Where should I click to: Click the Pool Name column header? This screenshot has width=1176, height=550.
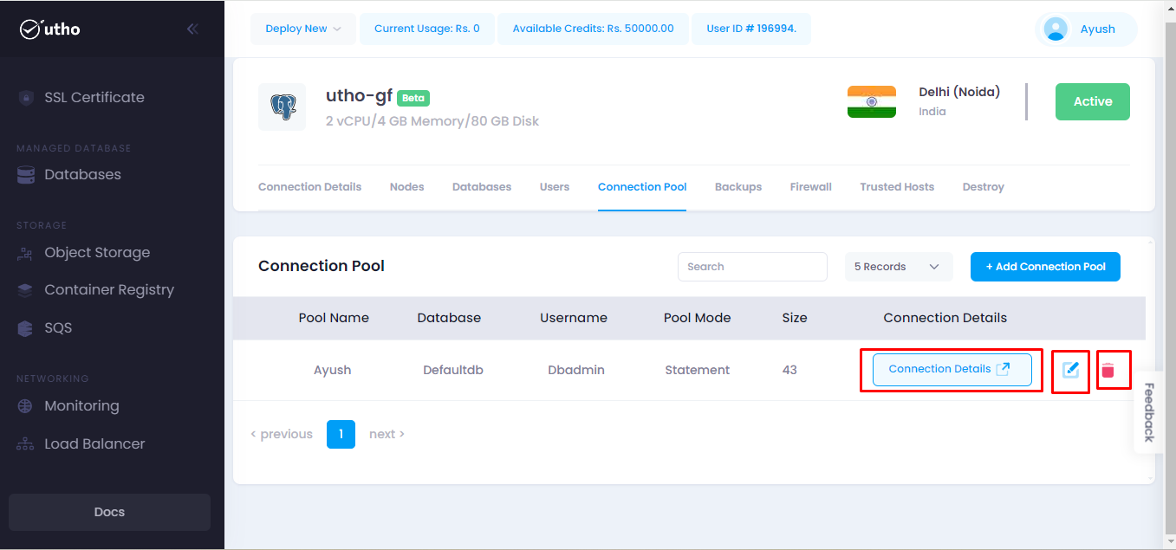point(334,318)
